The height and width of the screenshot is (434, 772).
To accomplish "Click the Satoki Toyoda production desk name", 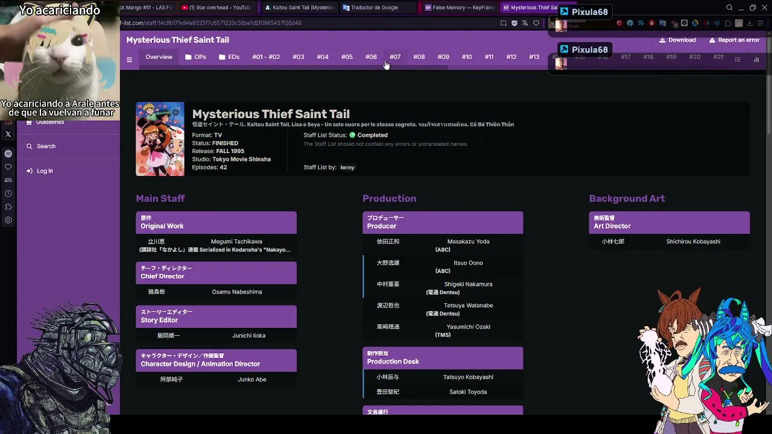I will click(468, 392).
